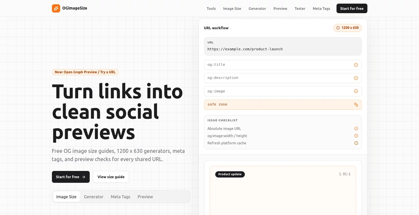Click the Free OG image size guides paragraph
Screen dimensions: 419x215
coord(118,155)
